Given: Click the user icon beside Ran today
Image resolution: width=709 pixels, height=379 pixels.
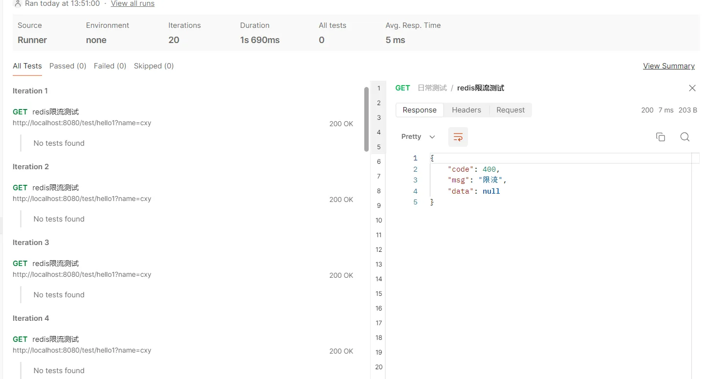Looking at the screenshot, I should pyautogui.click(x=18, y=3).
